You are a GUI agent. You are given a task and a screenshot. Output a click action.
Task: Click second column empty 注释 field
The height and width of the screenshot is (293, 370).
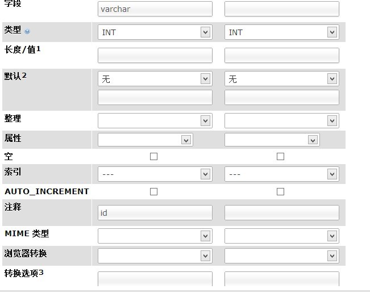click(282, 212)
